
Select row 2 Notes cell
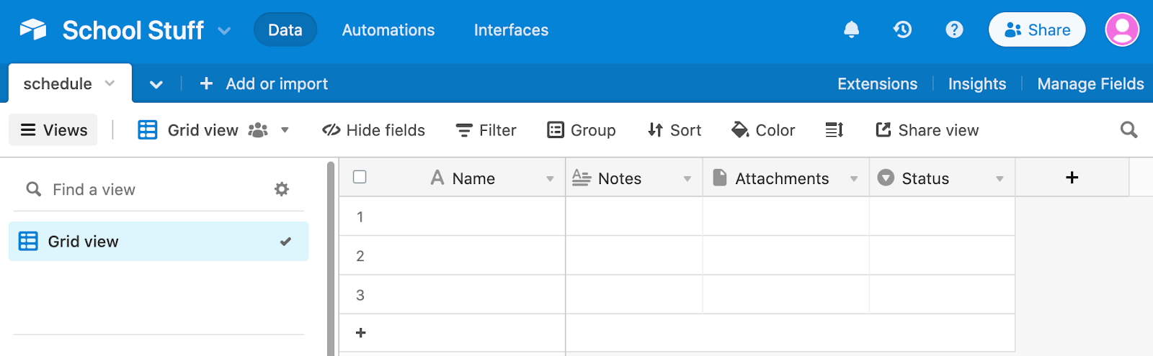pos(634,255)
